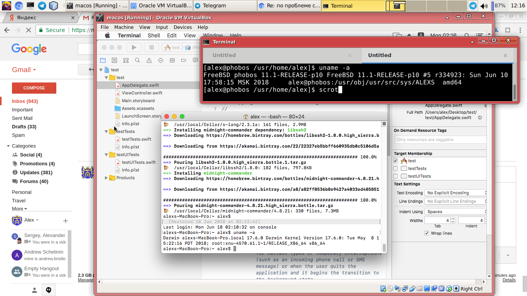The image size is (527, 296).
Task: Click VirtualBox hard disk activity icon
Action: click(383, 289)
